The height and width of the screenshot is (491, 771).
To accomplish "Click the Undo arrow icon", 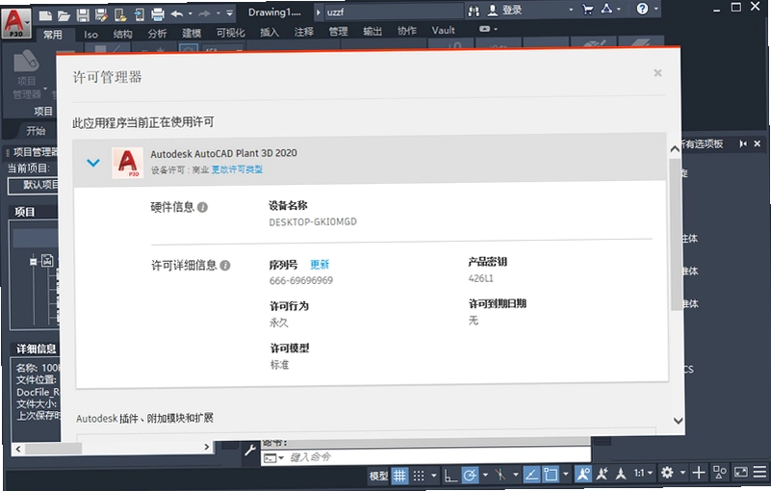I will pyautogui.click(x=177, y=14).
